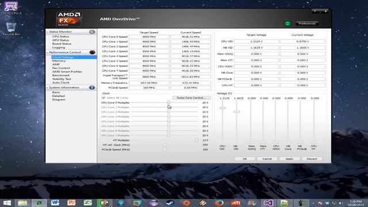Screen dimensions: 368x207
Task: Click the HT Multiplier slider handle
Action: [x=197, y=140]
